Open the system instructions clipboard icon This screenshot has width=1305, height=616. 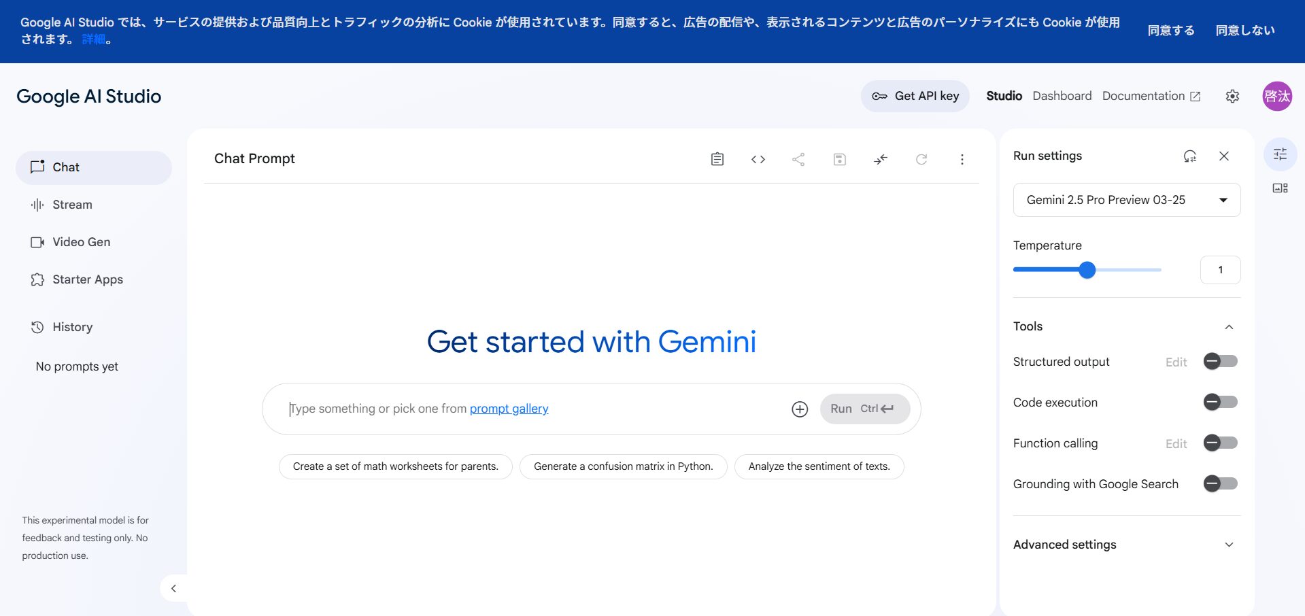click(717, 159)
